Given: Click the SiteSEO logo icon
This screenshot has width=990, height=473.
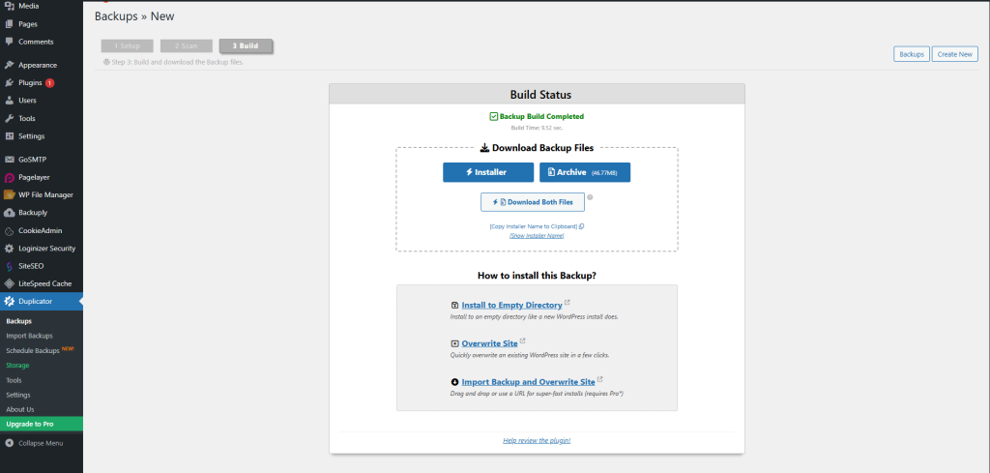Looking at the screenshot, I should click(x=10, y=266).
